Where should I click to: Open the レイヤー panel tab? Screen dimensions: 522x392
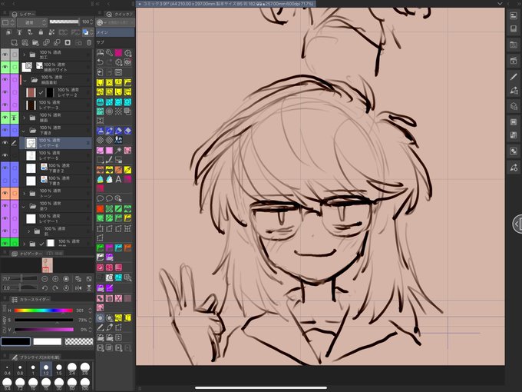[23, 14]
